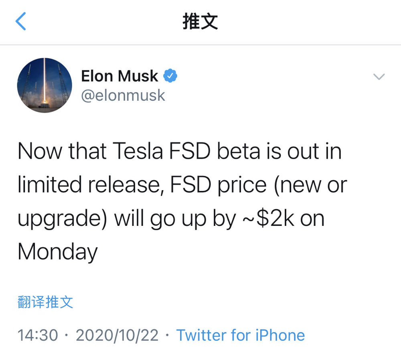401x347 pixels.
Task: Tap the 翻译推文 translate link
Action: [45, 302]
